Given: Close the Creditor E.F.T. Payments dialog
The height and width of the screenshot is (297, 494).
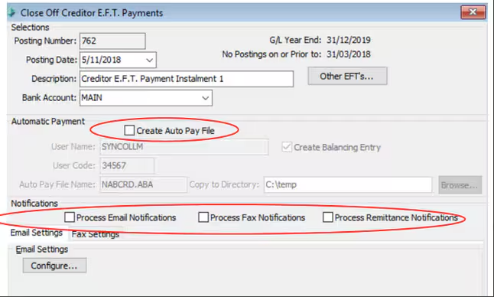Looking at the screenshot, I should tap(473, 12).
